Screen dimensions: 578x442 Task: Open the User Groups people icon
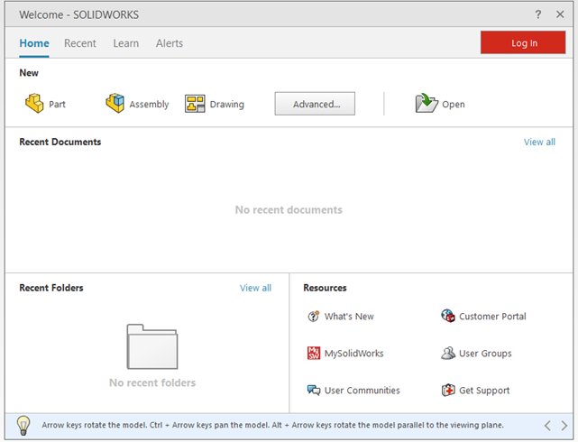point(448,353)
